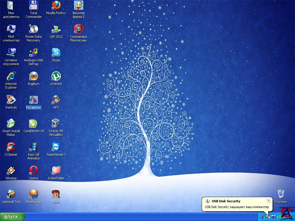Open the Total Commander desktop shortcut
295x221 pixels.
[x=33, y=6]
